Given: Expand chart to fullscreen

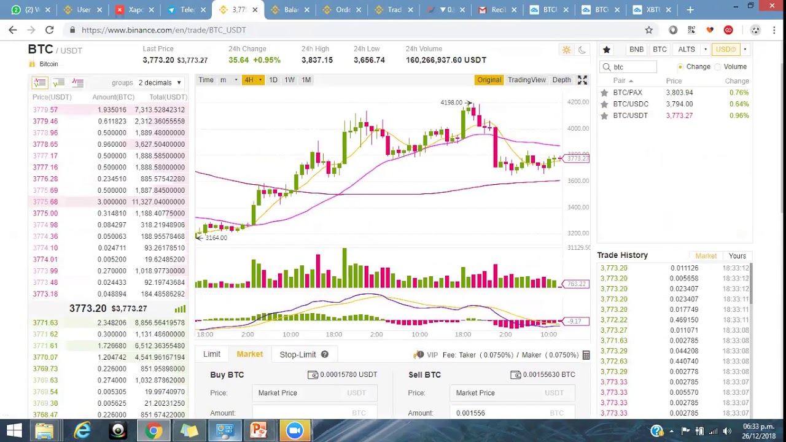Looking at the screenshot, I should (x=582, y=80).
